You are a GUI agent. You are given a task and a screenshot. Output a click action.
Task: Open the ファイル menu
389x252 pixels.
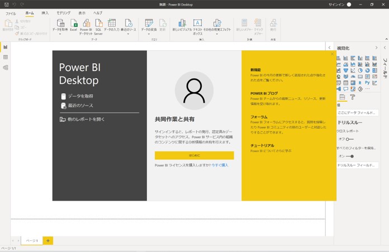point(11,13)
